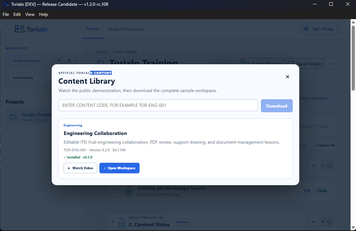Click the 'Installed · v0.2.0' status text

(x=78, y=157)
